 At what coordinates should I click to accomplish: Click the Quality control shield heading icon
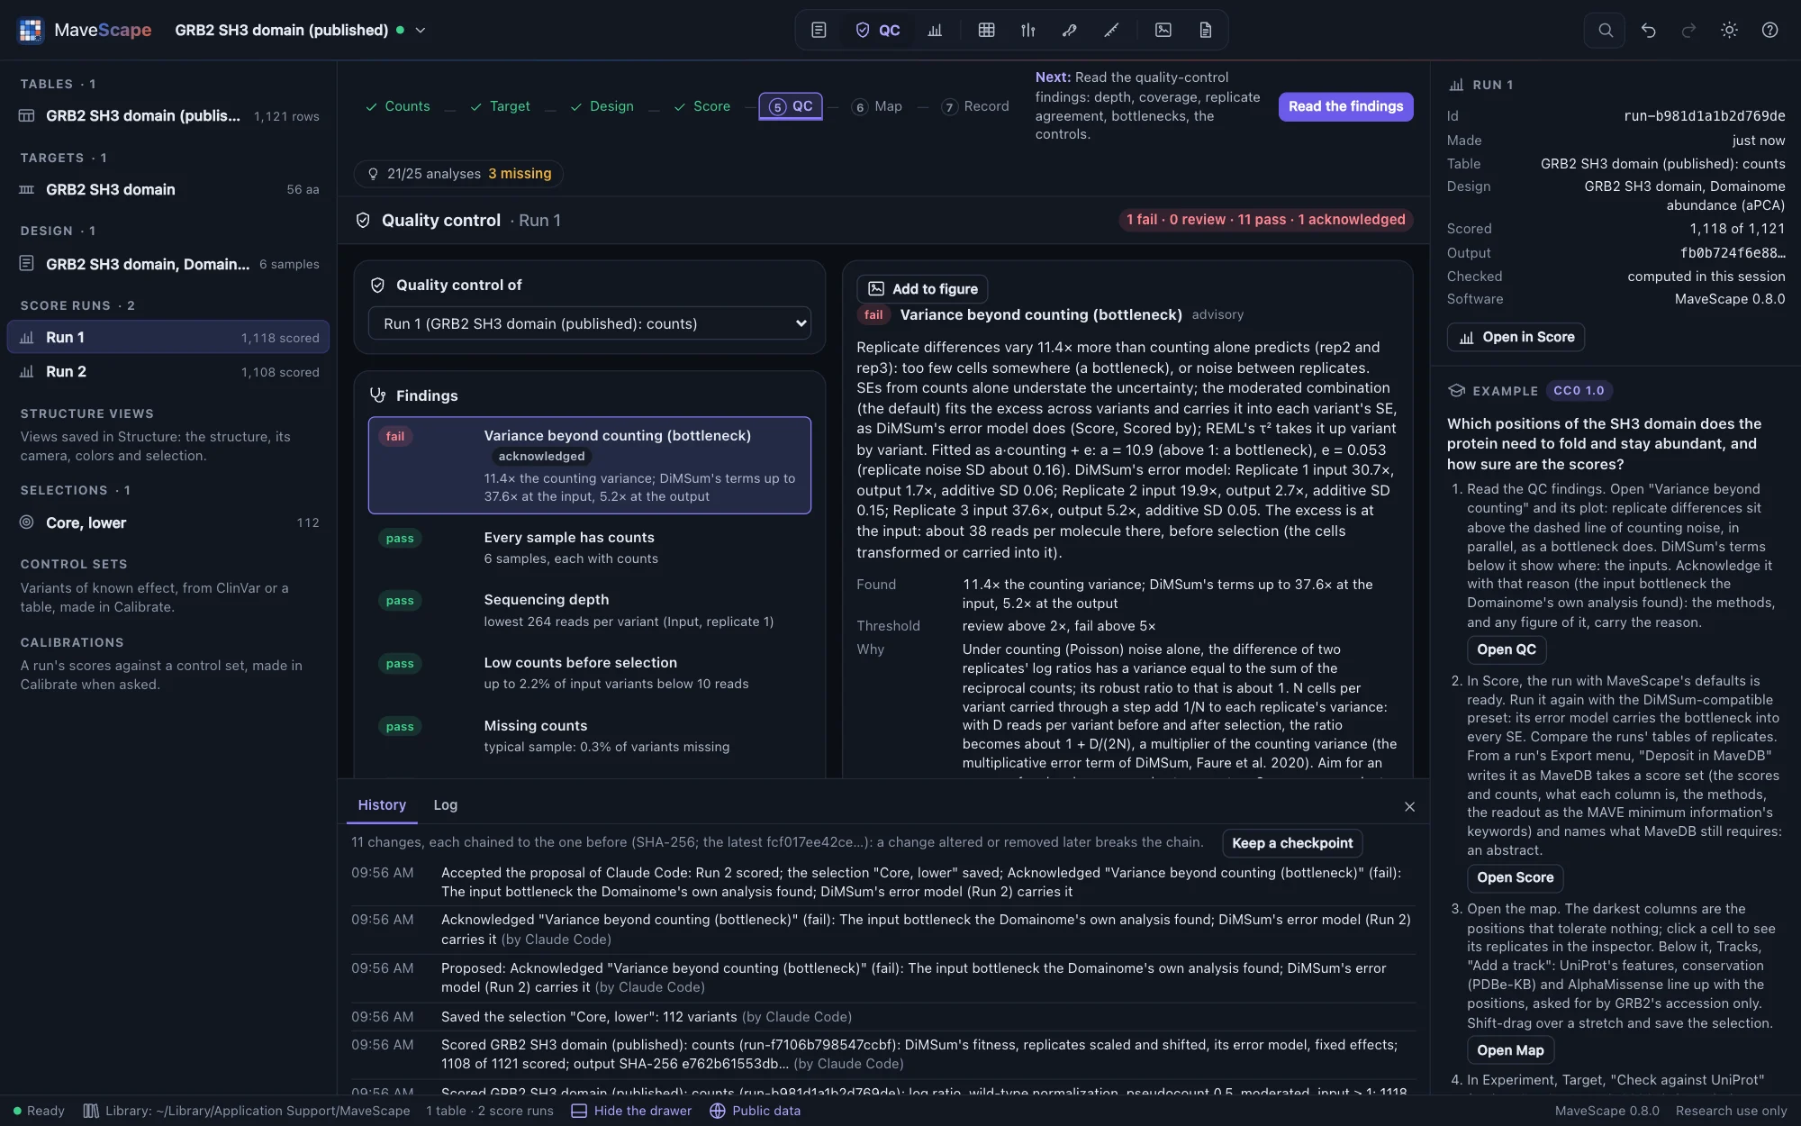pos(363,221)
